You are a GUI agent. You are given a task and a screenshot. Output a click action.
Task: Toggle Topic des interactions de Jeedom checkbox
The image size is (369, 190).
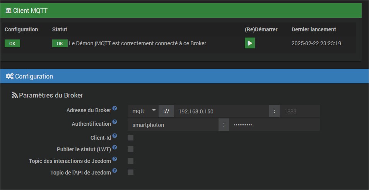pyautogui.click(x=130, y=161)
